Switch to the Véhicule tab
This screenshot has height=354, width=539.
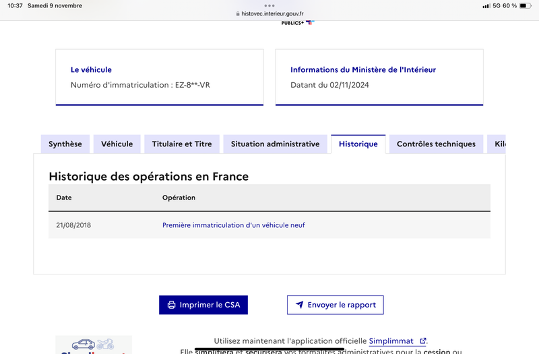click(117, 144)
